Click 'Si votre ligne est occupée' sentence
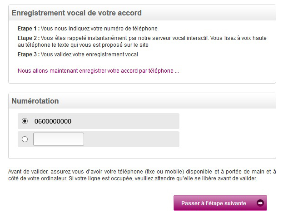Image resolution: width=283 pixels, height=218 pixels. pos(163,178)
